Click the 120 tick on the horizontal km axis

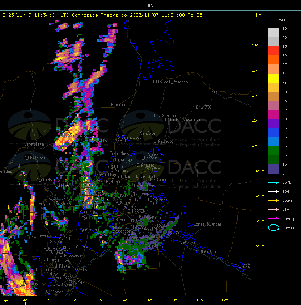point(225,300)
